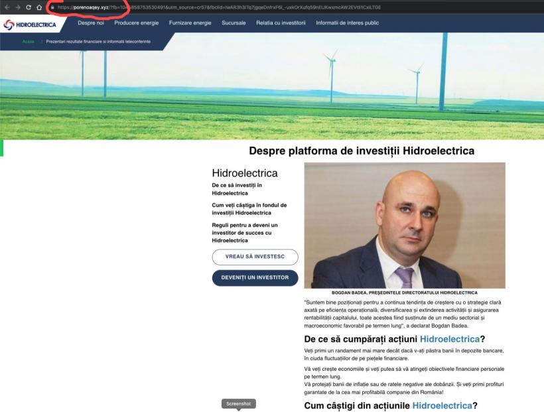Open the Despre noi menu
The image size is (544, 412).
91,22
